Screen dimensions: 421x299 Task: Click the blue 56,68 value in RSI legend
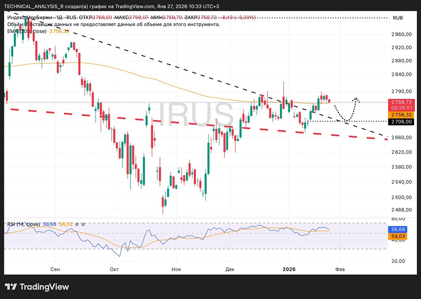[x=49, y=224]
